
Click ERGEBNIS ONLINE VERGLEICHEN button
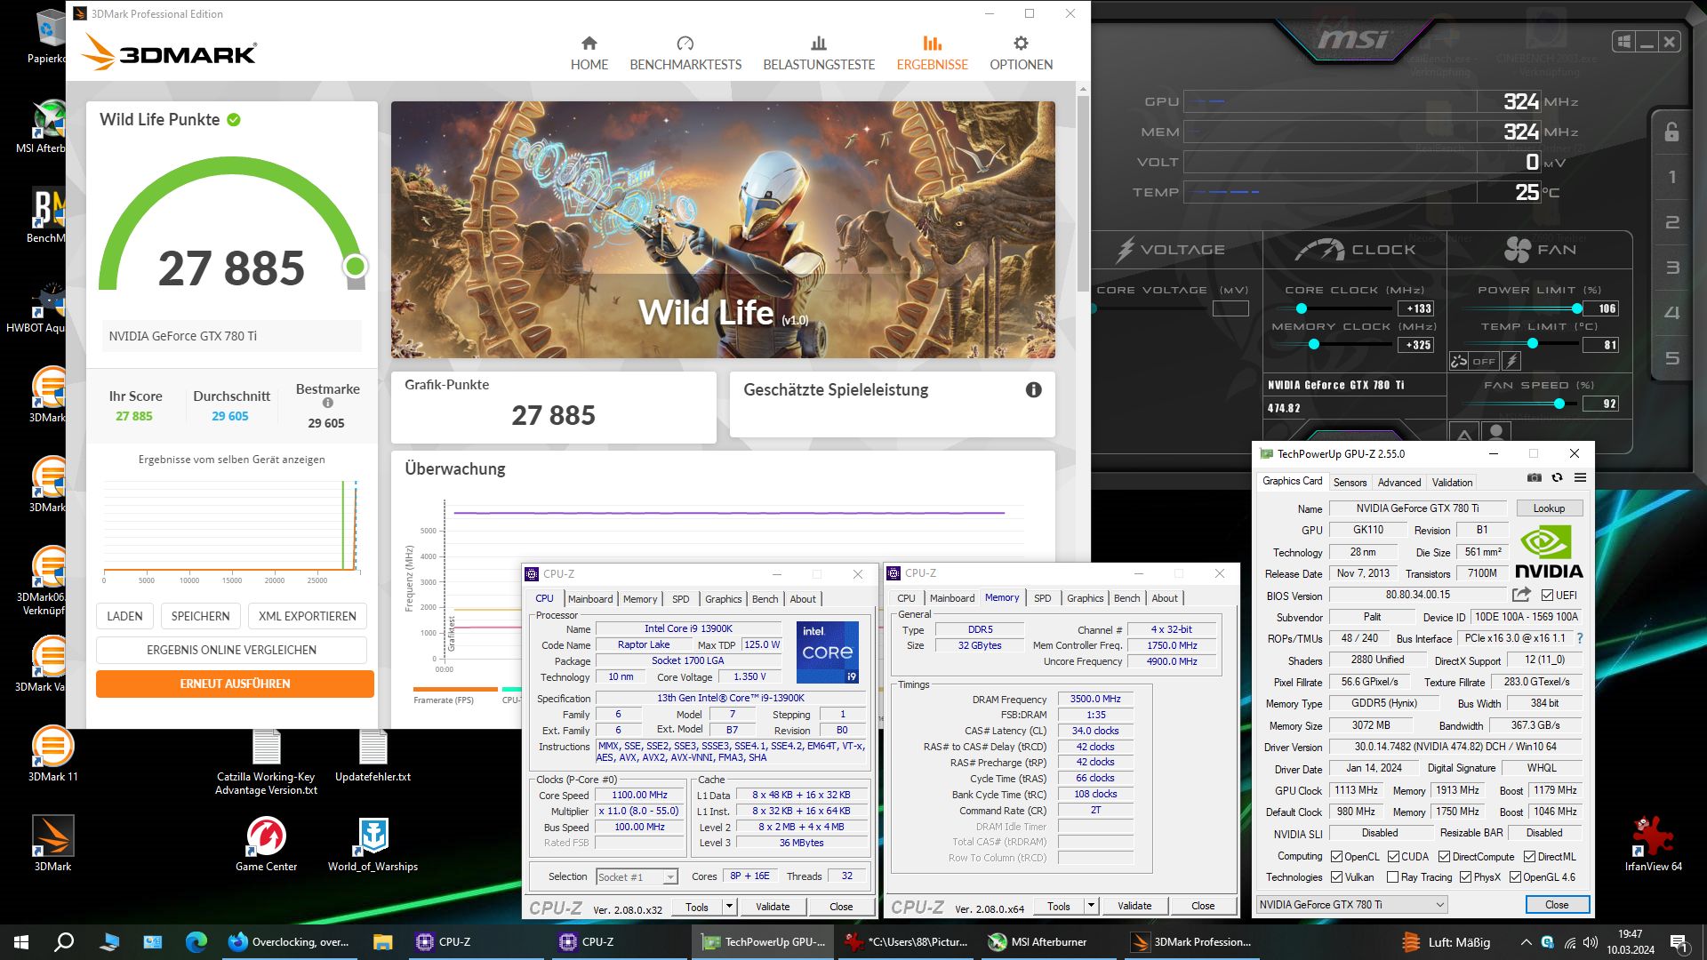[x=231, y=650]
